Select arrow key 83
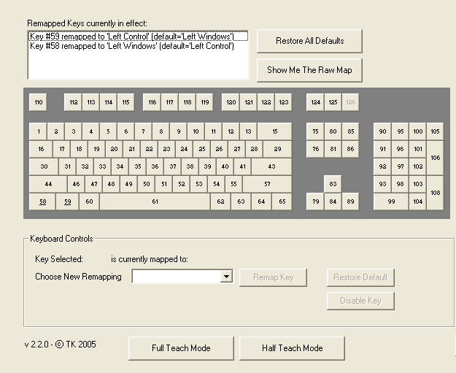 333,184
